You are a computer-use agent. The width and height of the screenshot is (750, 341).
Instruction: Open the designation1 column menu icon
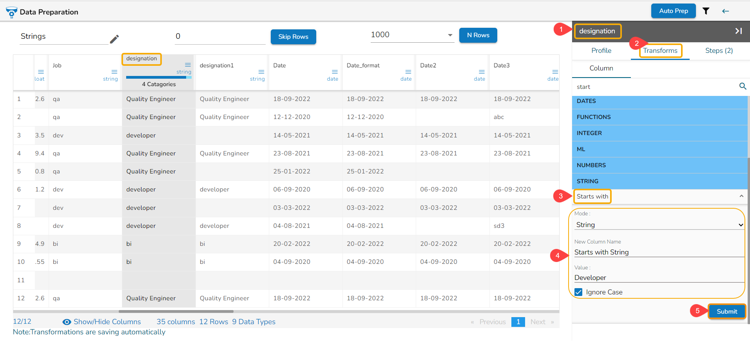(x=261, y=72)
